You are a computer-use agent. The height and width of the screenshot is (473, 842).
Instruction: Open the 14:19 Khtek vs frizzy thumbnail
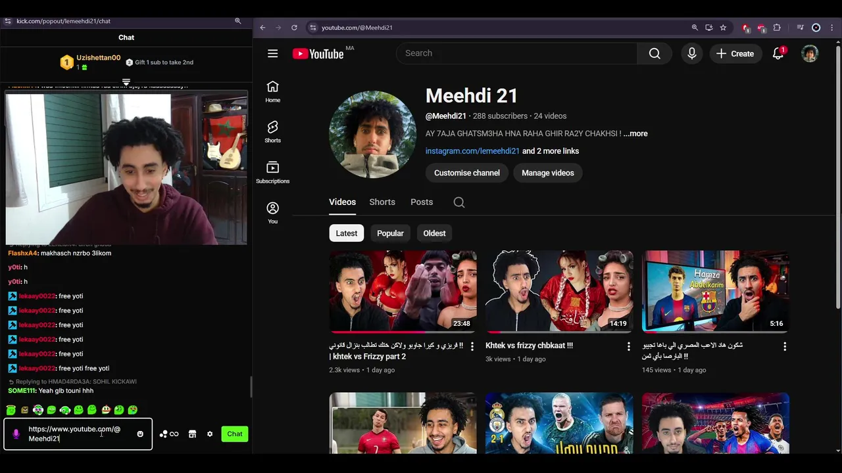(x=559, y=291)
